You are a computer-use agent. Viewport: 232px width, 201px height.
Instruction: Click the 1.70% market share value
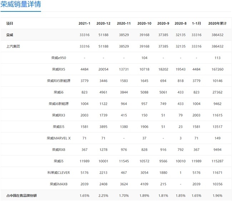click(x=124, y=196)
